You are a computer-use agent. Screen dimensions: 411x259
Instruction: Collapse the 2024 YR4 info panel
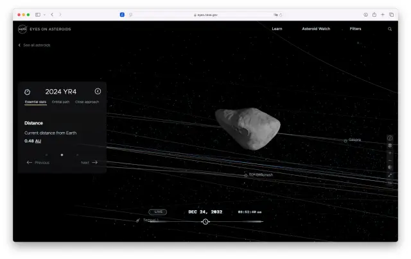pyautogui.click(x=98, y=92)
